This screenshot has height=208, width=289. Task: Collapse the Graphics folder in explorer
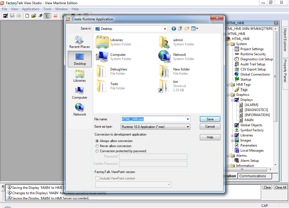click(228, 95)
